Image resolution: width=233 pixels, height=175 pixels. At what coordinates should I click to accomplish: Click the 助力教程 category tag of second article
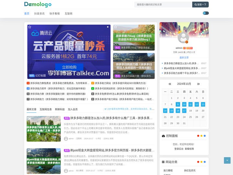tap(80, 171)
